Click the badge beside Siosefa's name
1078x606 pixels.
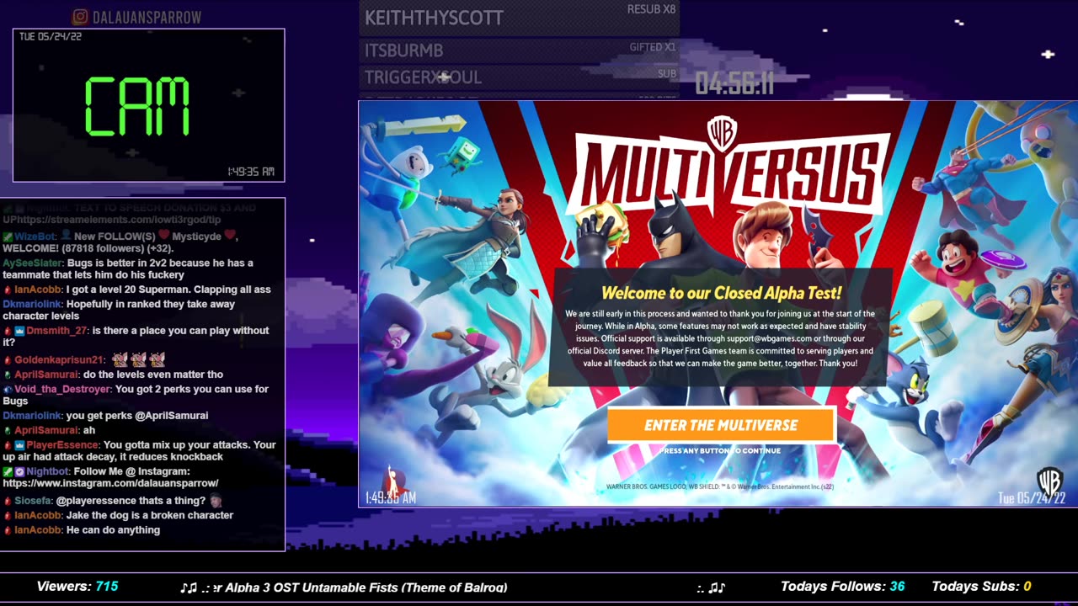[8, 501]
